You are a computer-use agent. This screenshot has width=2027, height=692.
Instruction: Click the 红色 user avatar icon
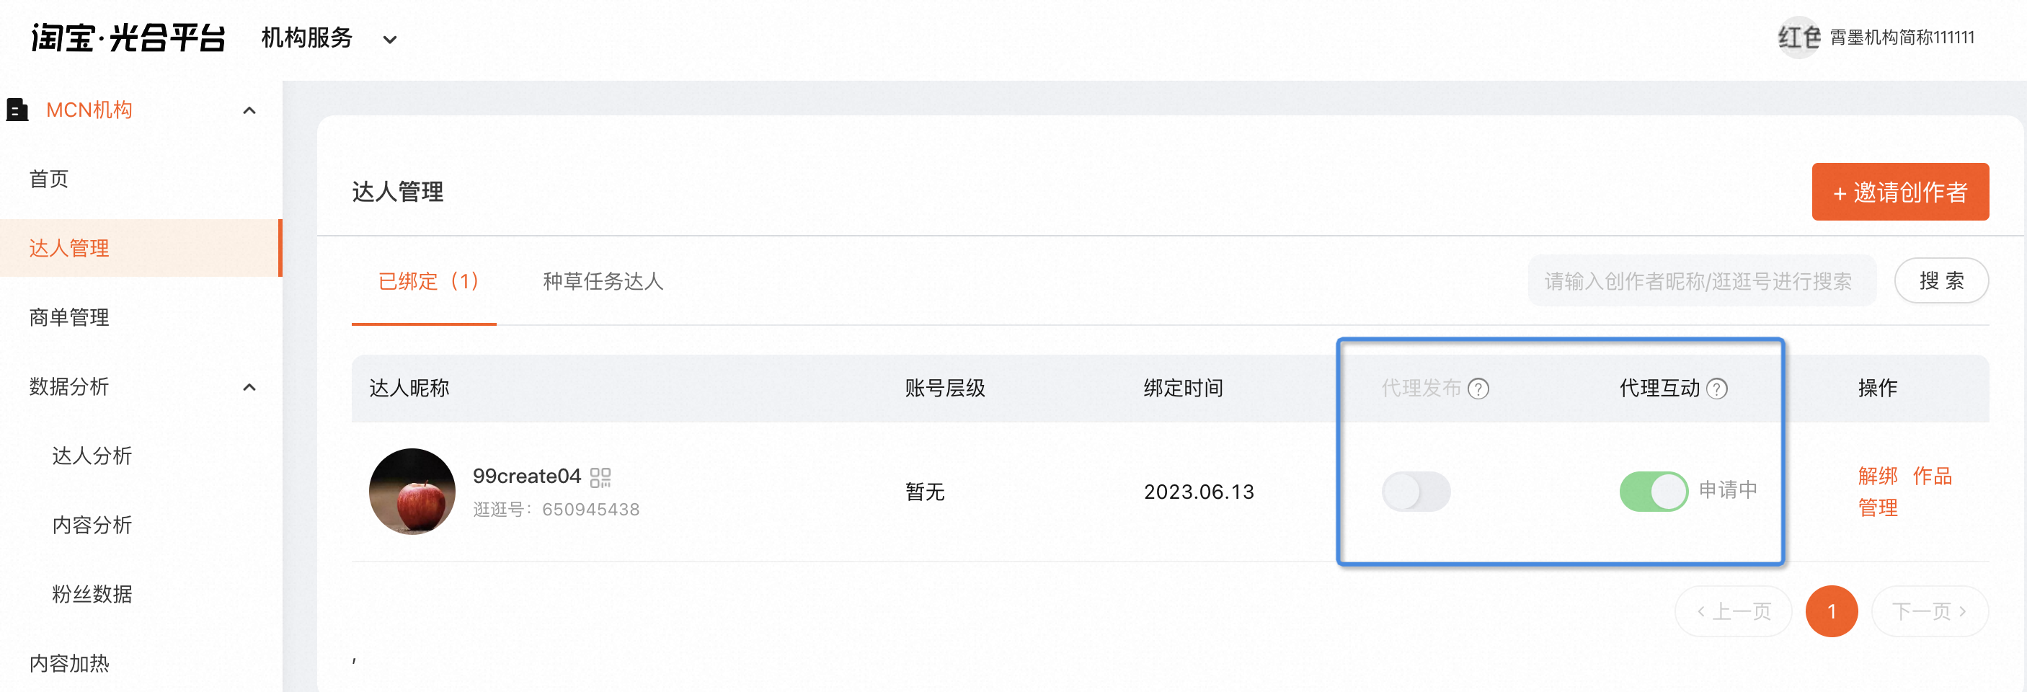pyautogui.click(x=1798, y=37)
